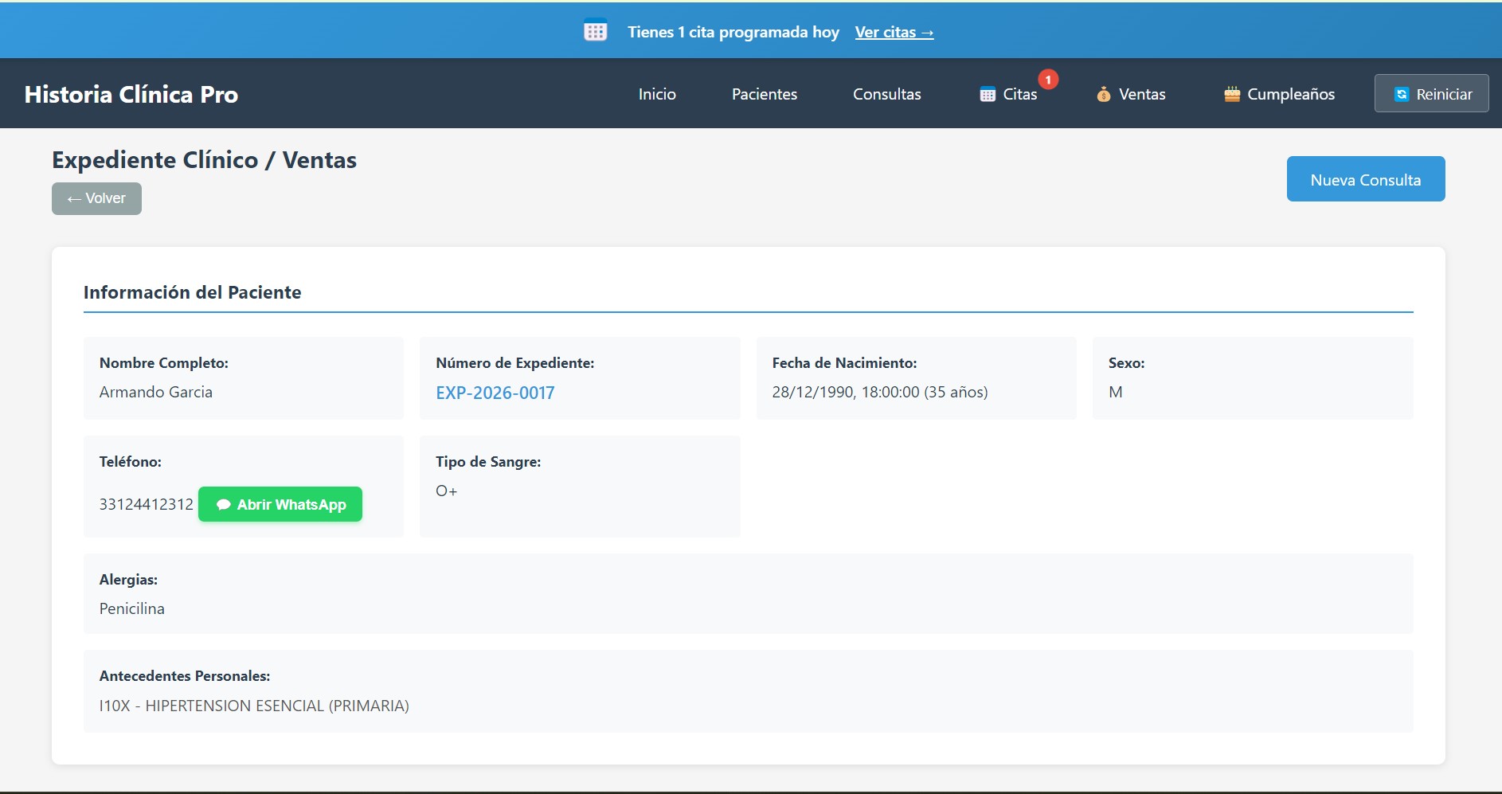Create a Nueva Consulta
The image size is (1502, 794).
click(x=1365, y=179)
